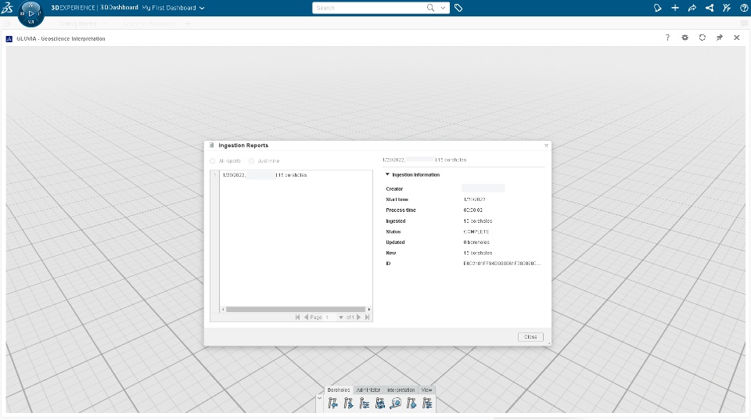Open the Interpretation toolbar tab
Image resolution: width=751 pixels, height=420 pixels.
point(401,389)
